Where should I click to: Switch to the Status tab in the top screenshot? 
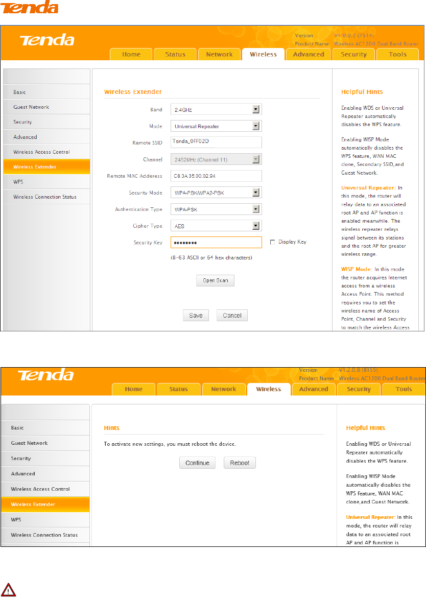pyautogui.click(x=175, y=54)
